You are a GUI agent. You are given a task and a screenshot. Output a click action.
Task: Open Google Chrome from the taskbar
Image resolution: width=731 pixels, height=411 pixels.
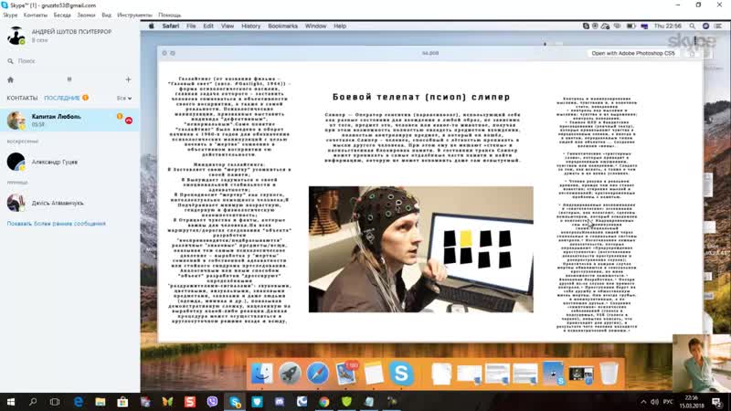324,402
